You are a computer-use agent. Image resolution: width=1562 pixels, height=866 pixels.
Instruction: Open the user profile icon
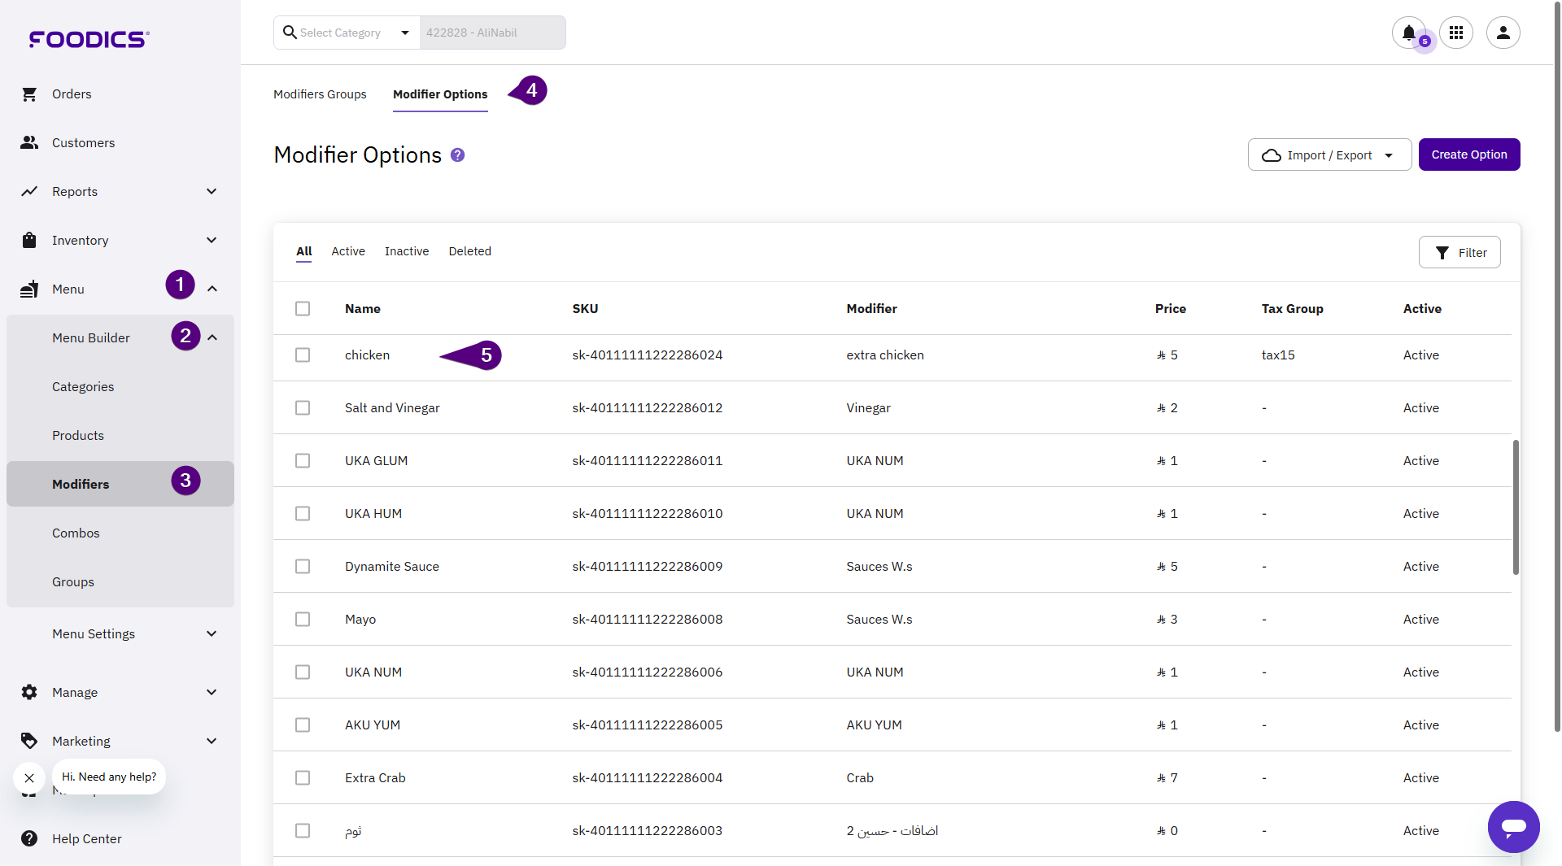1503,33
